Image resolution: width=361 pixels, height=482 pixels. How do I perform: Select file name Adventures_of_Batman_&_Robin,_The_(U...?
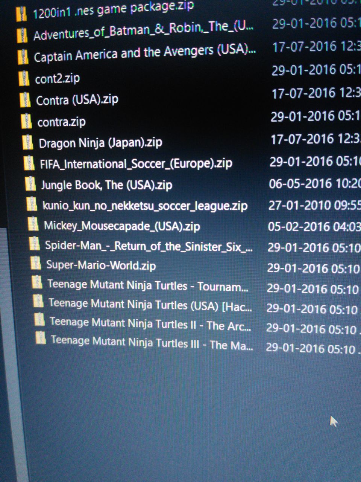coord(143,31)
